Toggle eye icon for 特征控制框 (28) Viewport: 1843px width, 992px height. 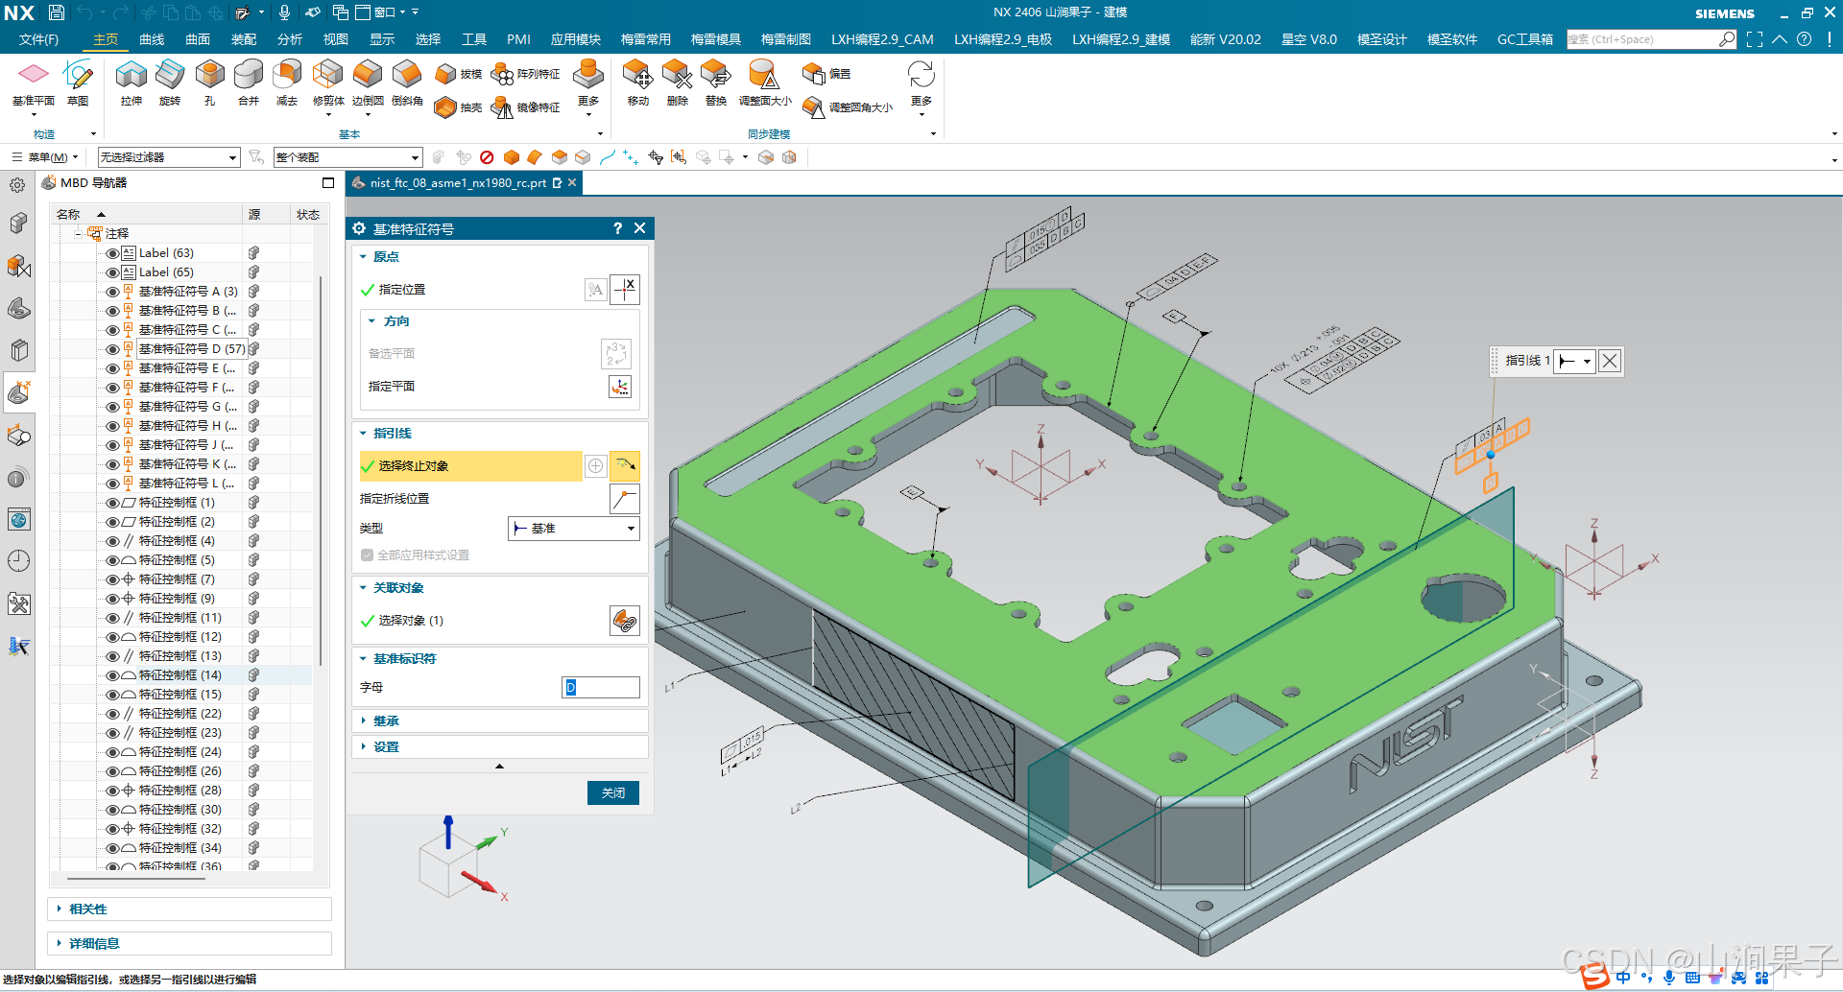(112, 791)
